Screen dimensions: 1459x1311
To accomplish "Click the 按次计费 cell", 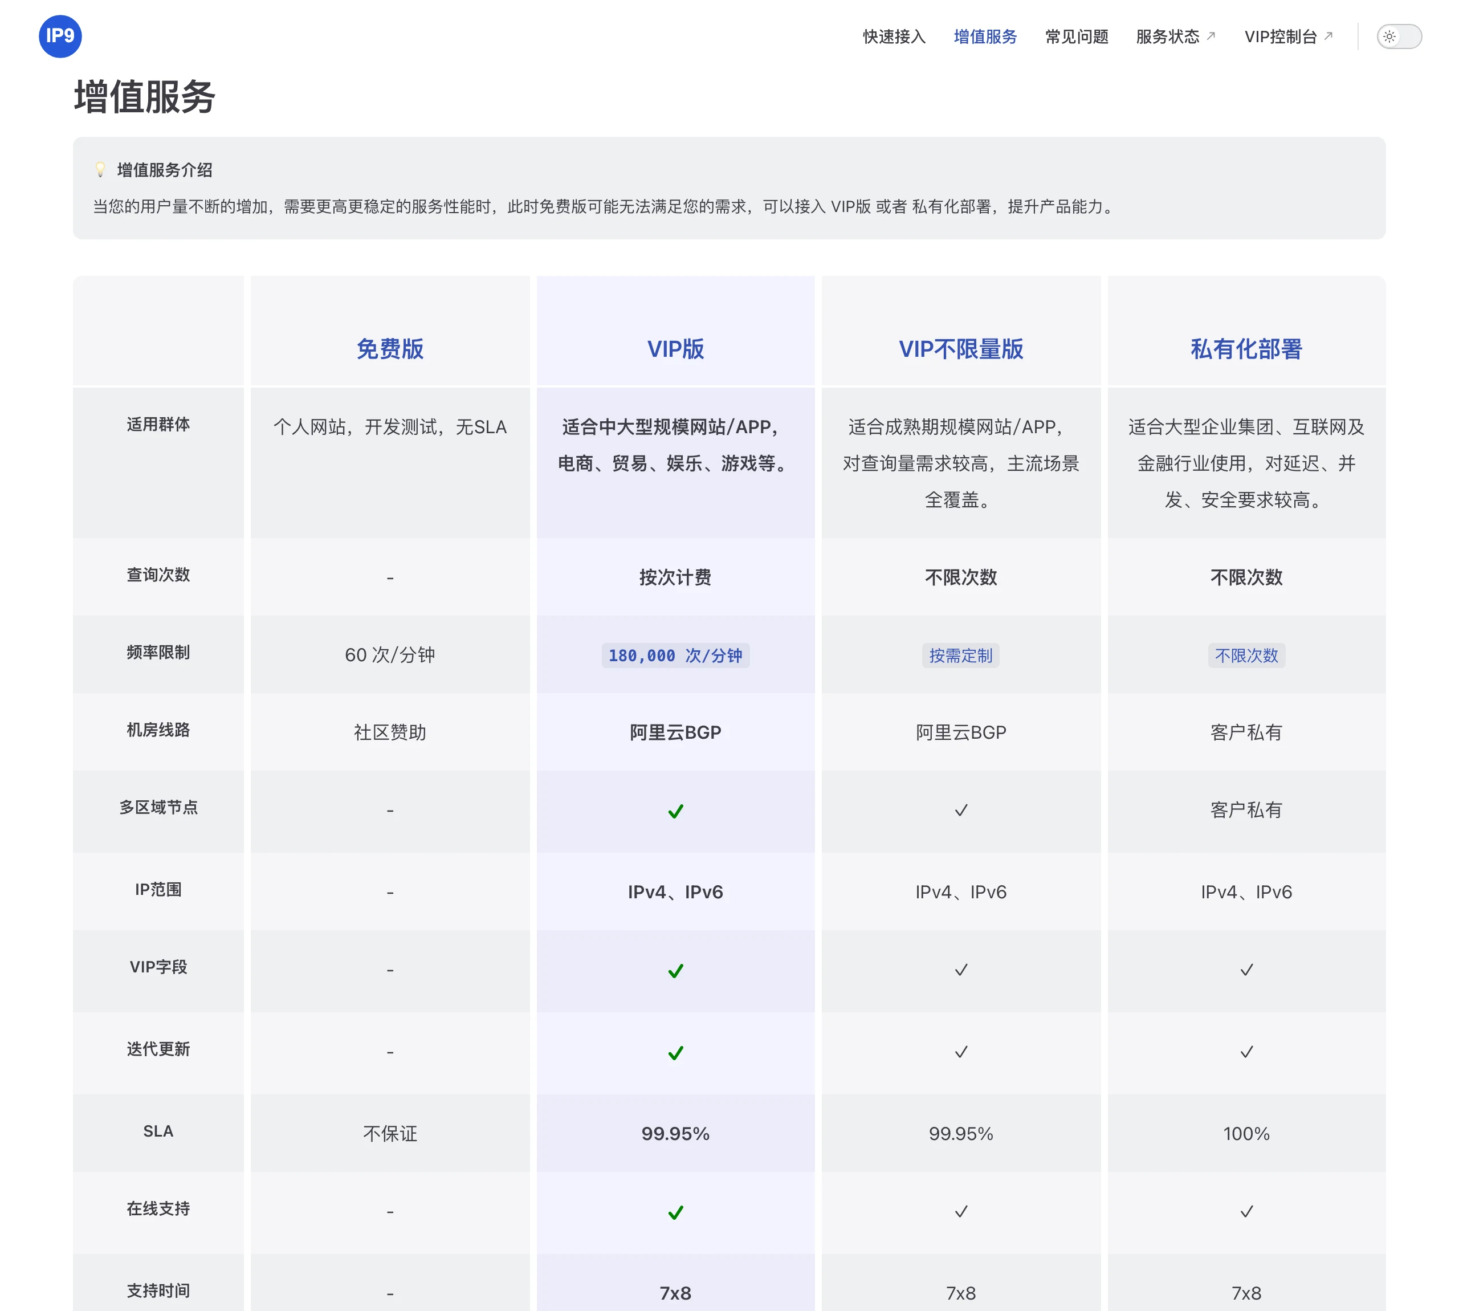I will [x=675, y=577].
